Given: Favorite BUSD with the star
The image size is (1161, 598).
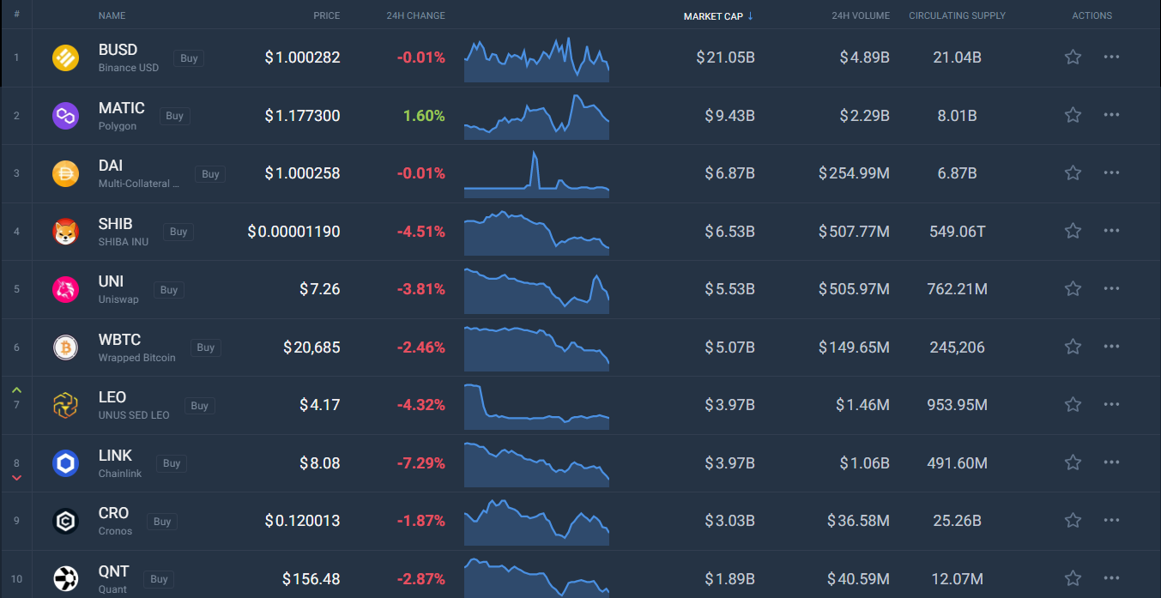Looking at the screenshot, I should (1073, 57).
